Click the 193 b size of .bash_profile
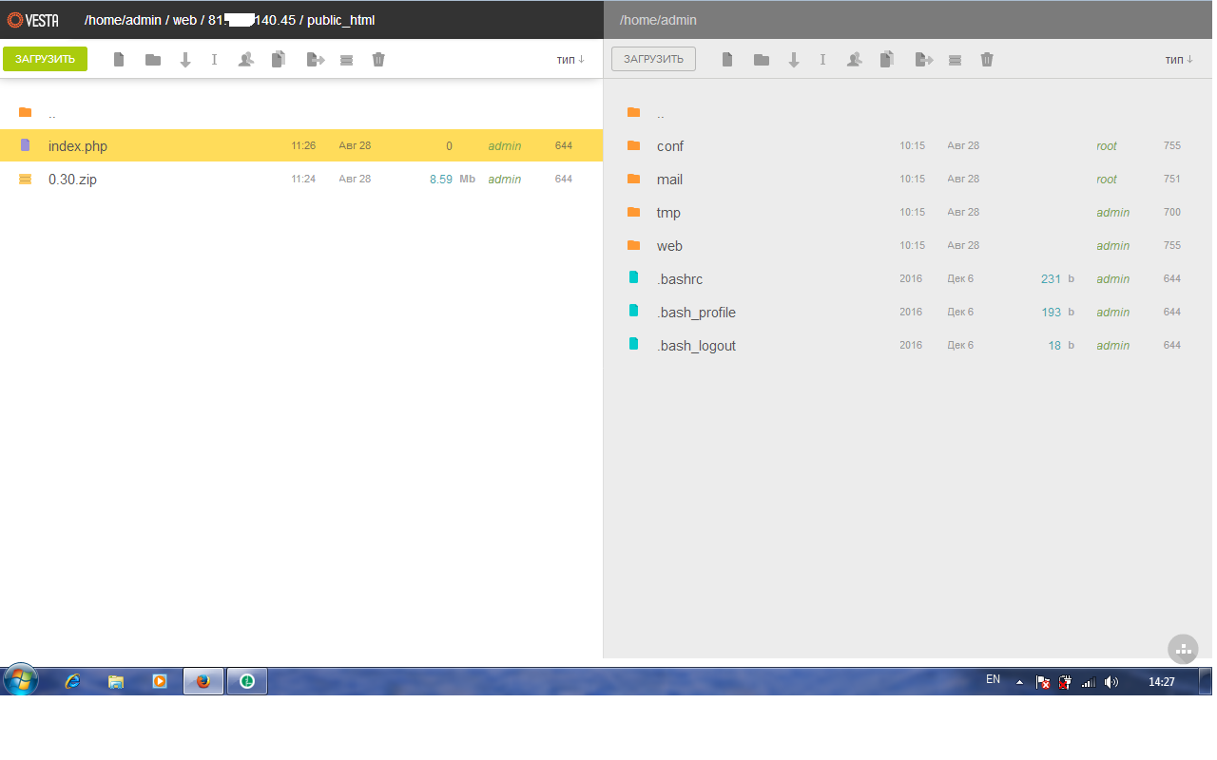The width and height of the screenshot is (1217, 760). tap(1057, 312)
